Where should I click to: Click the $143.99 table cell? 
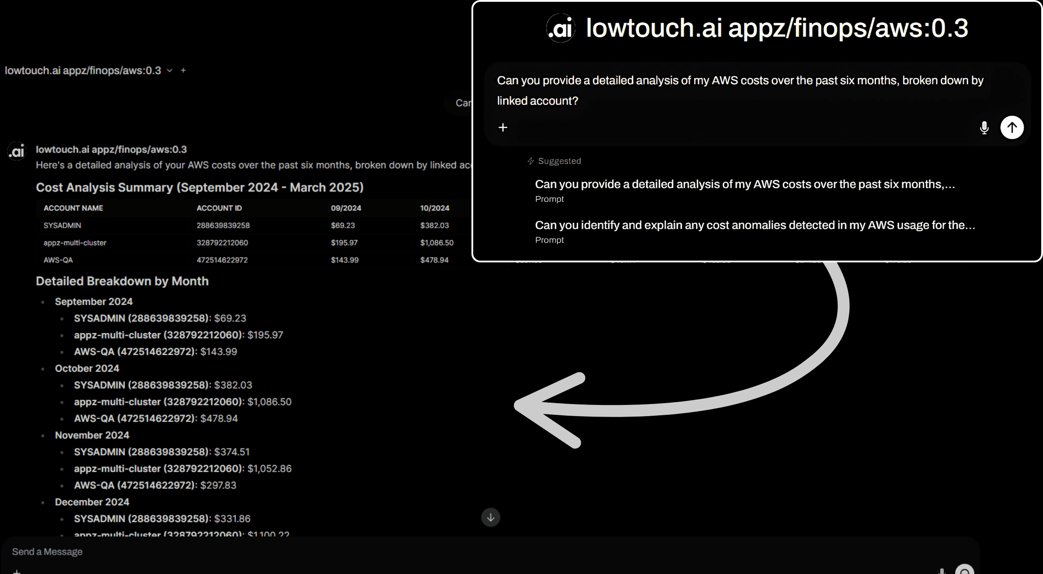344,260
